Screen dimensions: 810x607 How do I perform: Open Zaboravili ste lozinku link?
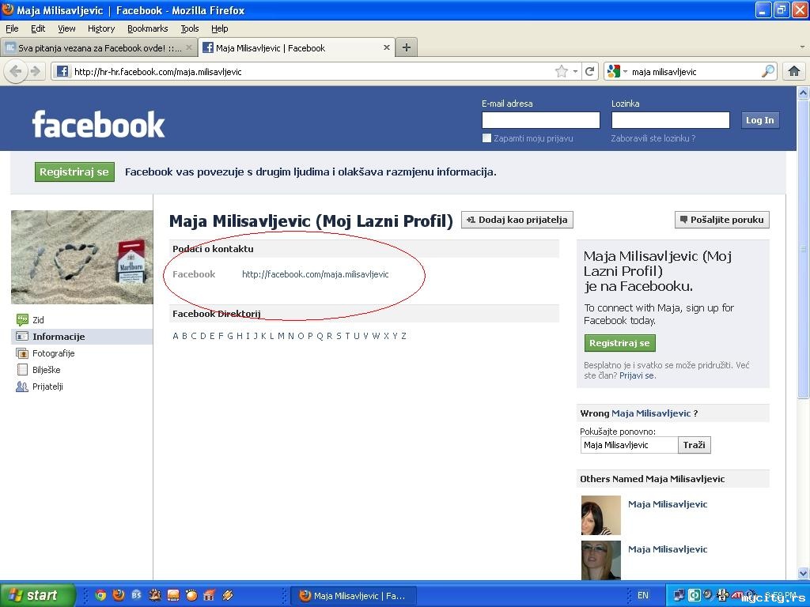pyautogui.click(x=653, y=138)
